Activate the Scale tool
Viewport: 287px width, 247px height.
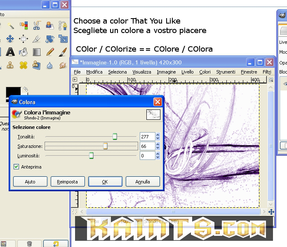click(63, 39)
